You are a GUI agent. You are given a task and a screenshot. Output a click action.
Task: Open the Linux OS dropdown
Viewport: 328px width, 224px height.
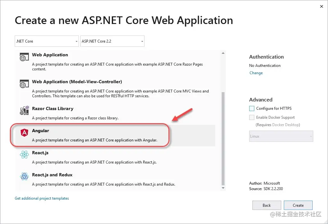[281, 136]
